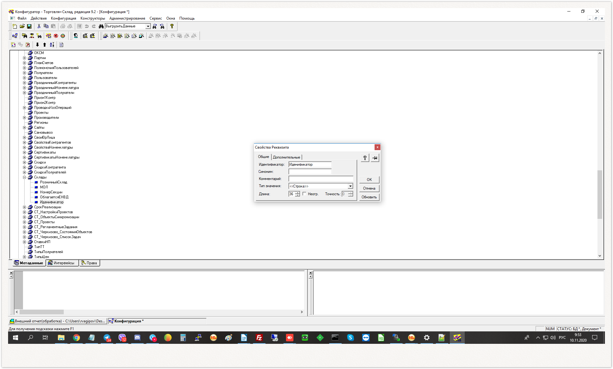Click the Обновить button
Image resolution: width=613 pixels, height=369 pixels.
(369, 197)
